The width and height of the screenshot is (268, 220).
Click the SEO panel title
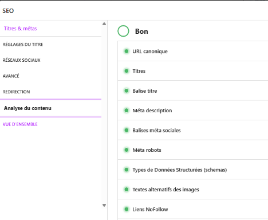point(8,11)
